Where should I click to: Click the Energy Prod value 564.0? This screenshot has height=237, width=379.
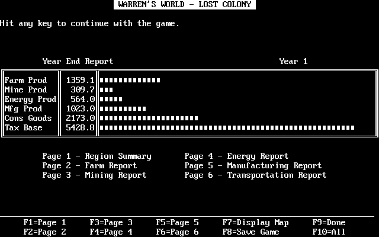83,100
